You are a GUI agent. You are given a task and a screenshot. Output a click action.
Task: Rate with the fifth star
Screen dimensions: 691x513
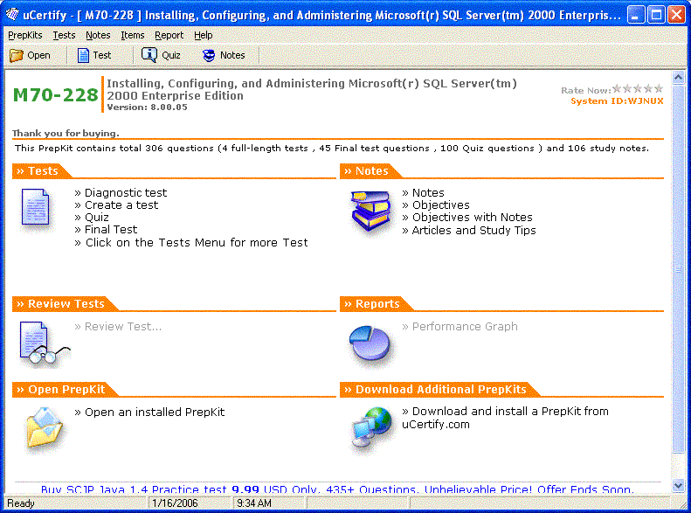click(659, 88)
